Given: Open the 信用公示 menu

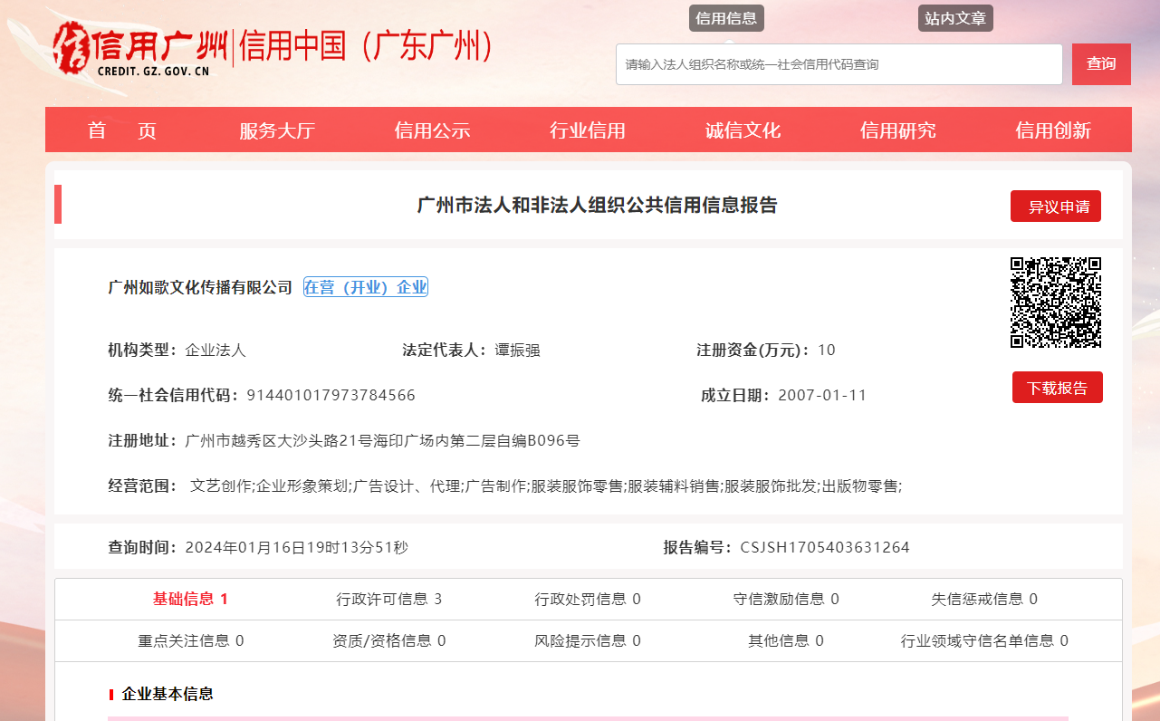Looking at the screenshot, I should pos(432,130).
